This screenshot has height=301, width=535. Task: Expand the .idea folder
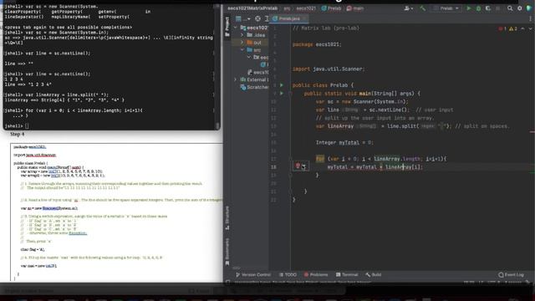(x=242, y=35)
